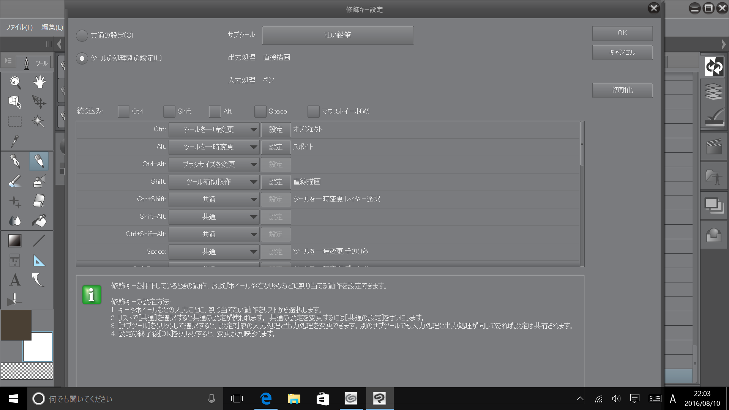The width and height of the screenshot is (729, 410).
Task: Click the 初期化 reset button
Action: (622, 90)
